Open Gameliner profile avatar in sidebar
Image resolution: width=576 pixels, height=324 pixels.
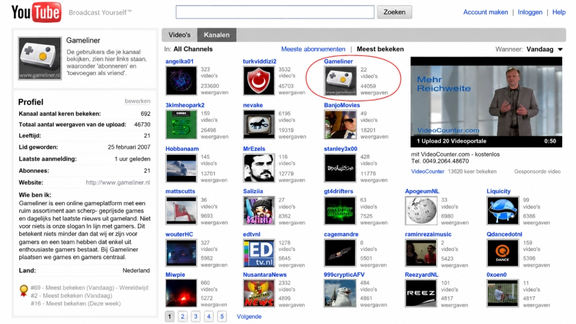click(x=40, y=58)
